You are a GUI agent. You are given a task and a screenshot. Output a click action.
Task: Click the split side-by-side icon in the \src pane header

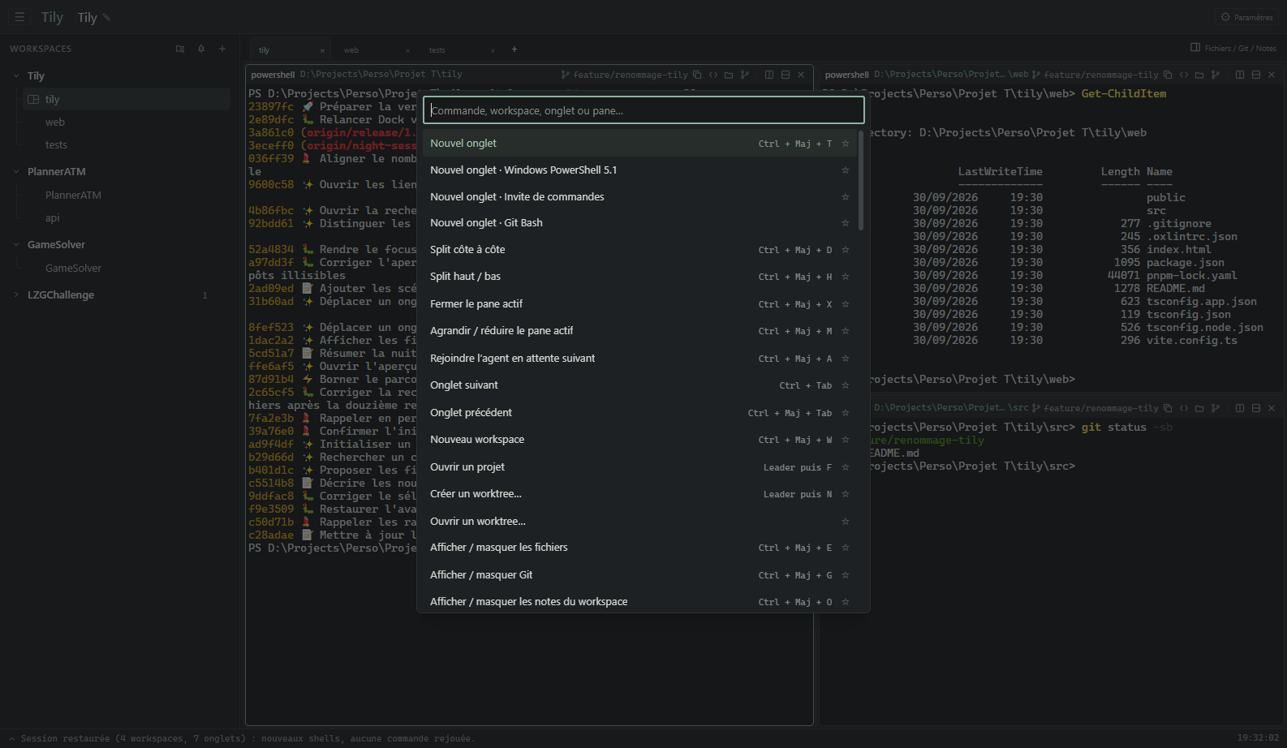click(1240, 408)
